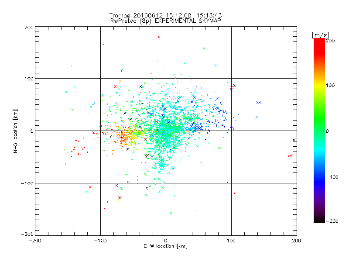Click the title line beginning with Tromsø

point(166,15)
